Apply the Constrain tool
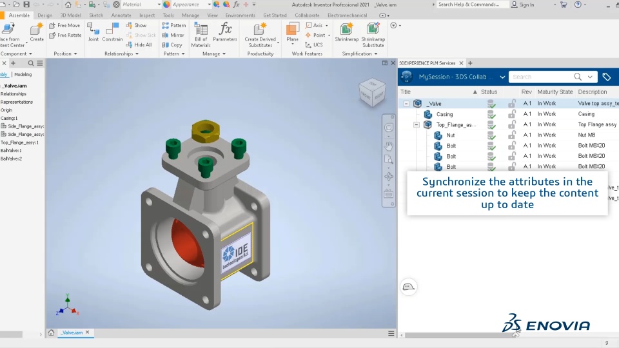 pyautogui.click(x=112, y=32)
